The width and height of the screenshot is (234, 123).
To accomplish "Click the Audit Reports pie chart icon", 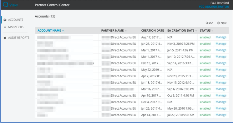I will [x=5, y=38].
